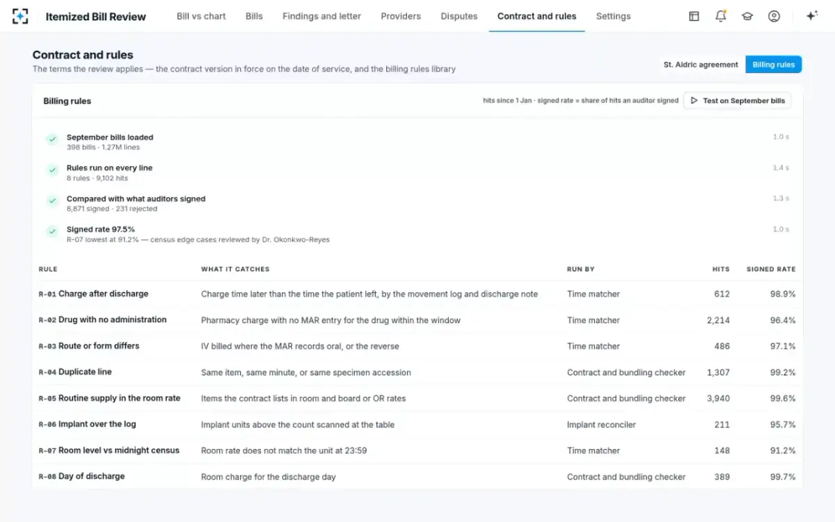Image resolution: width=835 pixels, height=522 pixels.
Task: Open rule R-03 Route or form differs
Action: 88,346
